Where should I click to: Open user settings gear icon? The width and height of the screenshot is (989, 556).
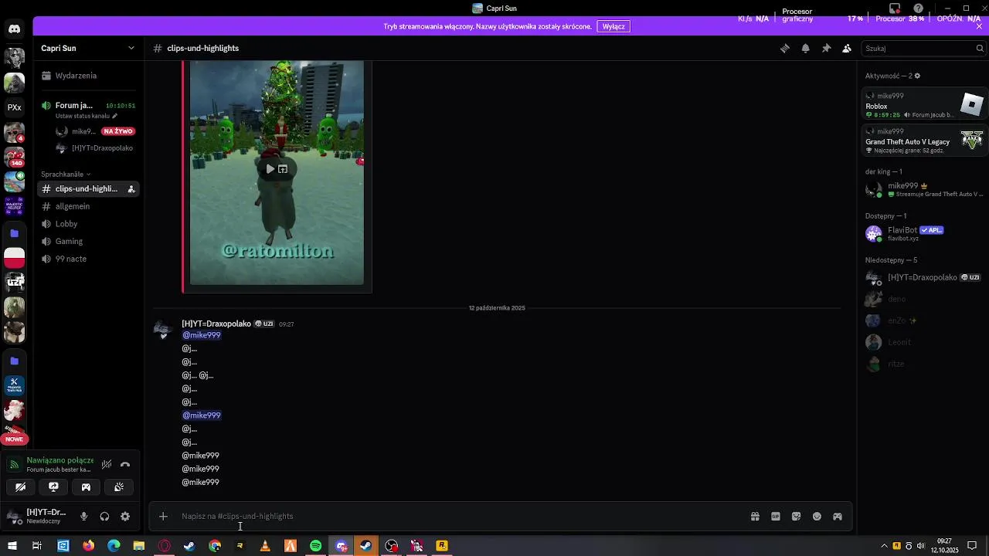click(x=125, y=517)
